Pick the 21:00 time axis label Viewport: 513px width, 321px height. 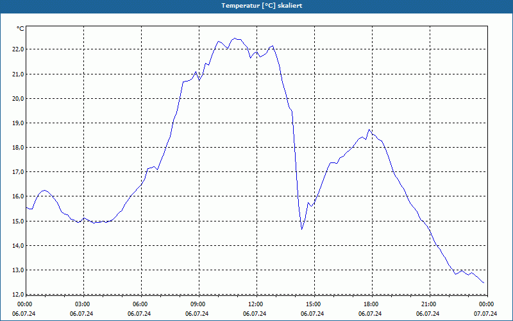click(428, 304)
